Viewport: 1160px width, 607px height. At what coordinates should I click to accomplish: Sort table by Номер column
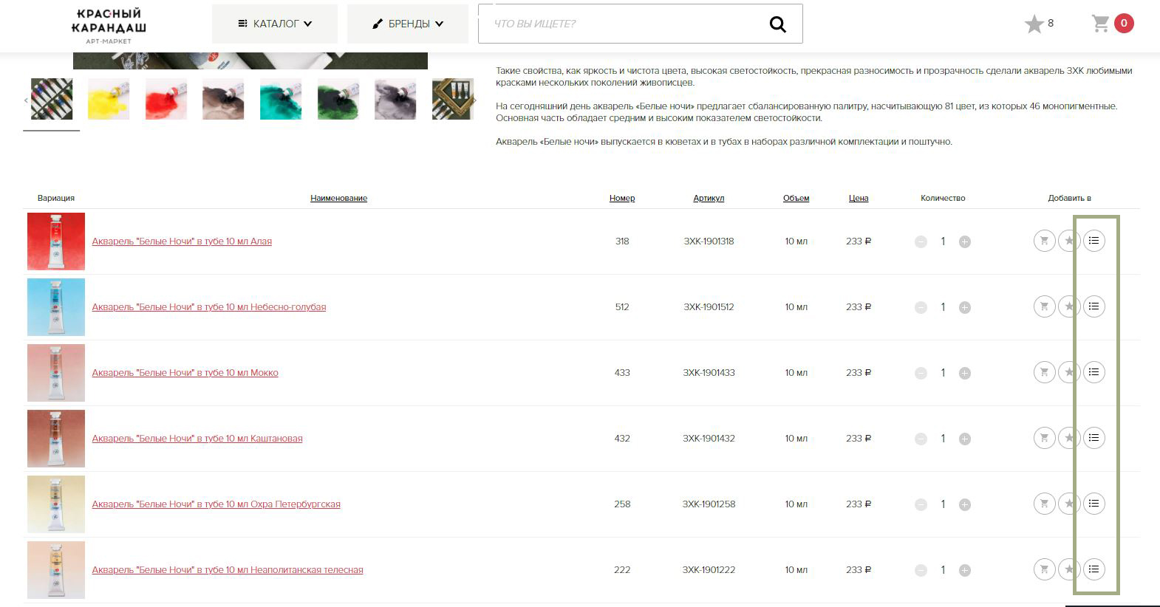[x=622, y=198]
